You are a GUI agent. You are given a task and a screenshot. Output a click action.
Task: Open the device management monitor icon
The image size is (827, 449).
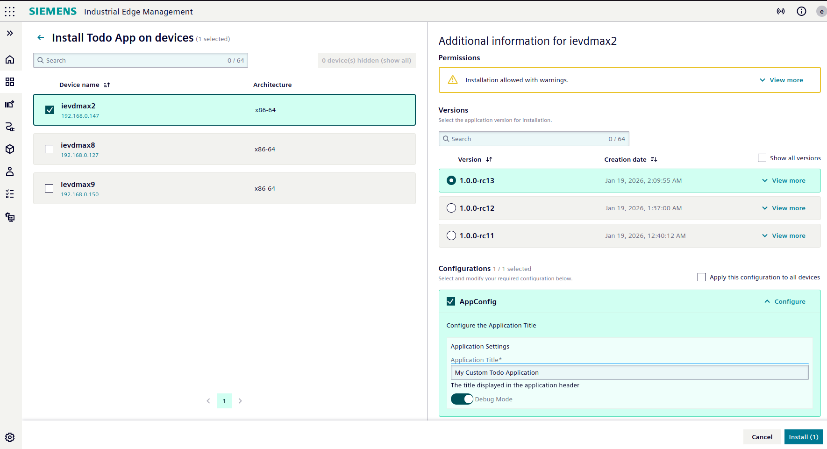[10, 217]
